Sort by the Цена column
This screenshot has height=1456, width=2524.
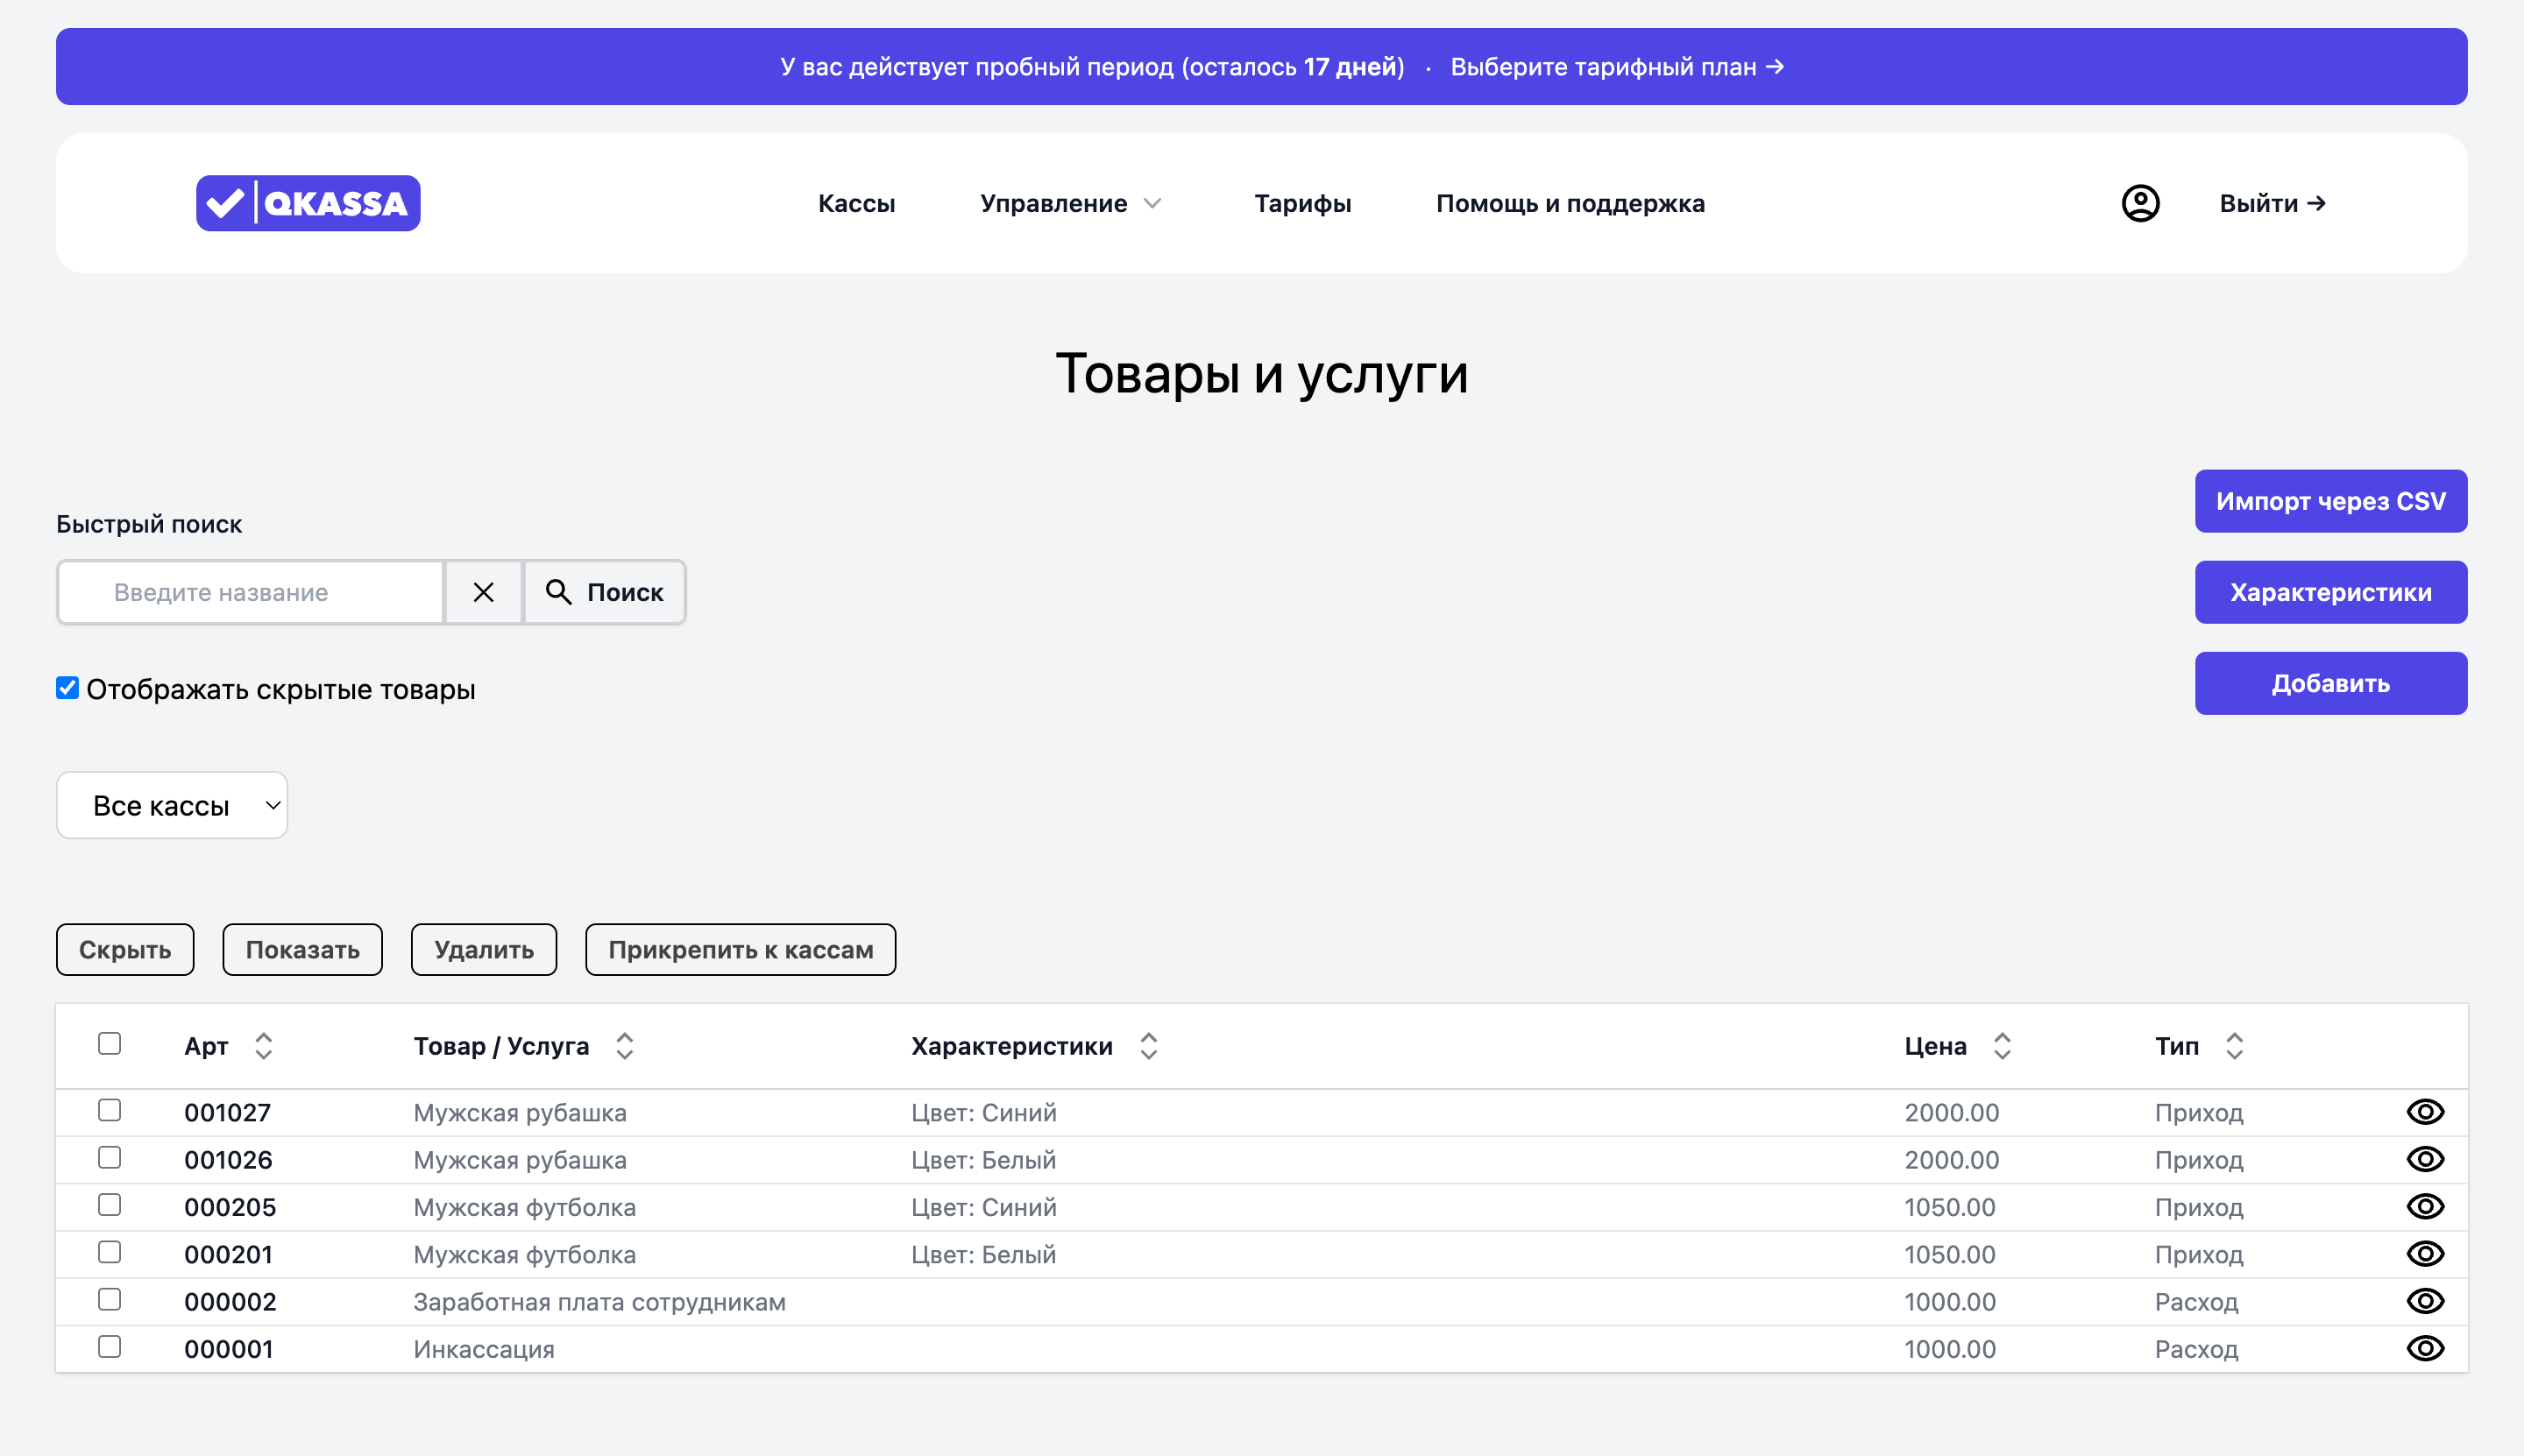pyautogui.click(x=2002, y=1046)
